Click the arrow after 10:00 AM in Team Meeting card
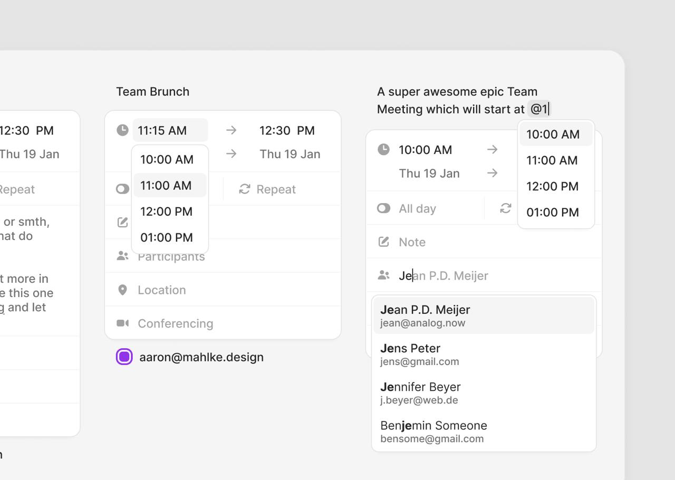Image resolution: width=675 pixels, height=480 pixels. click(x=492, y=150)
